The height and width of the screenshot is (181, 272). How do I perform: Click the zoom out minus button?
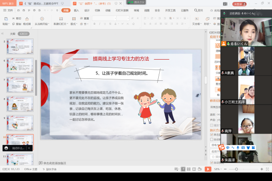click(225, 169)
